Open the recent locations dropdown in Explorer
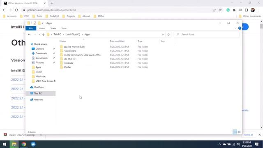This screenshot has width=263, height=148. pyautogui.click(x=39, y=35)
